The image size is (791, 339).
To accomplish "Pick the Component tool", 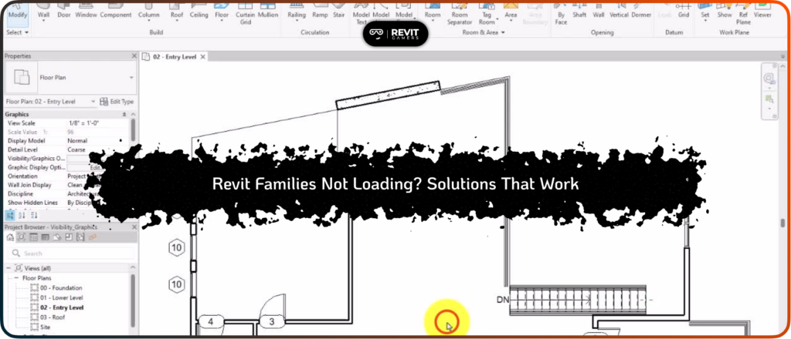I will click(x=116, y=11).
